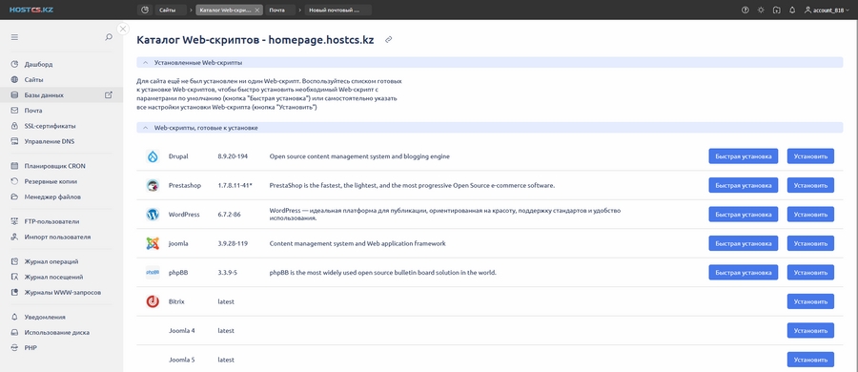The width and height of the screenshot is (858, 372).
Task: Open the notifications bell icon
Action: pyautogui.click(x=792, y=10)
